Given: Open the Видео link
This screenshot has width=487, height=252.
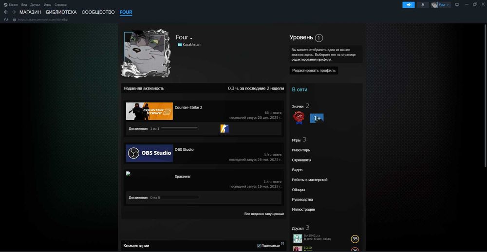Looking at the screenshot, I should tap(297, 170).
